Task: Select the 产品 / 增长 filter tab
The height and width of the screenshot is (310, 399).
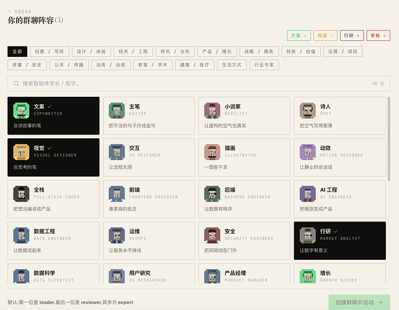Action: coord(217,51)
